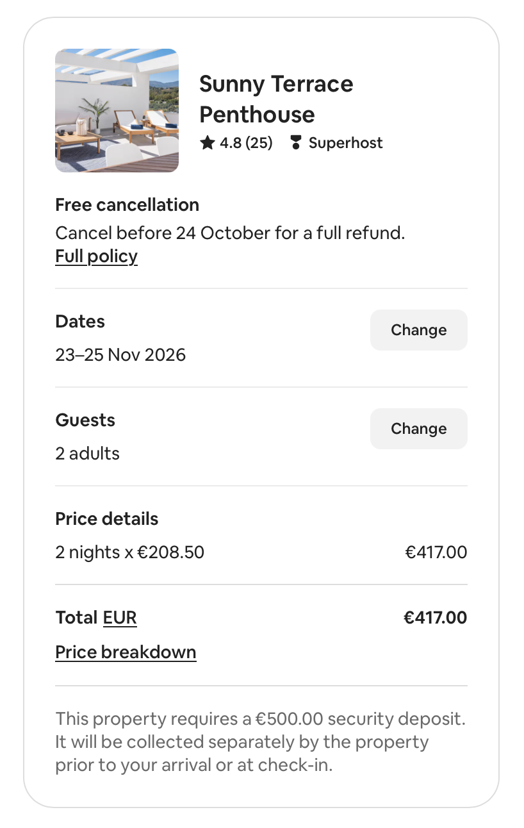
Task: Click the star rating icon
Action: [x=207, y=143]
